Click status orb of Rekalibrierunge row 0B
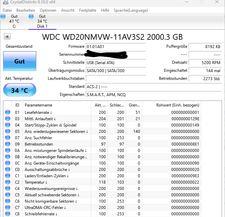The image size is (225, 217). (x=8, y=157)
